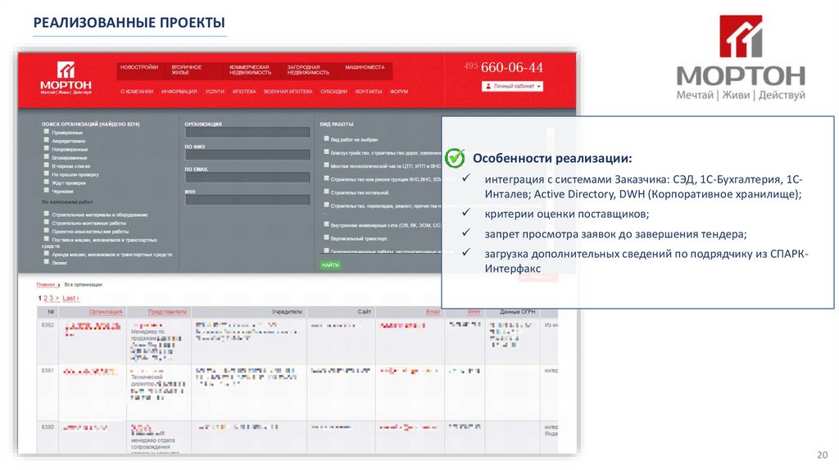Check Строительные материалы и оборудование category
839x470 pixels.
(47, 214)
